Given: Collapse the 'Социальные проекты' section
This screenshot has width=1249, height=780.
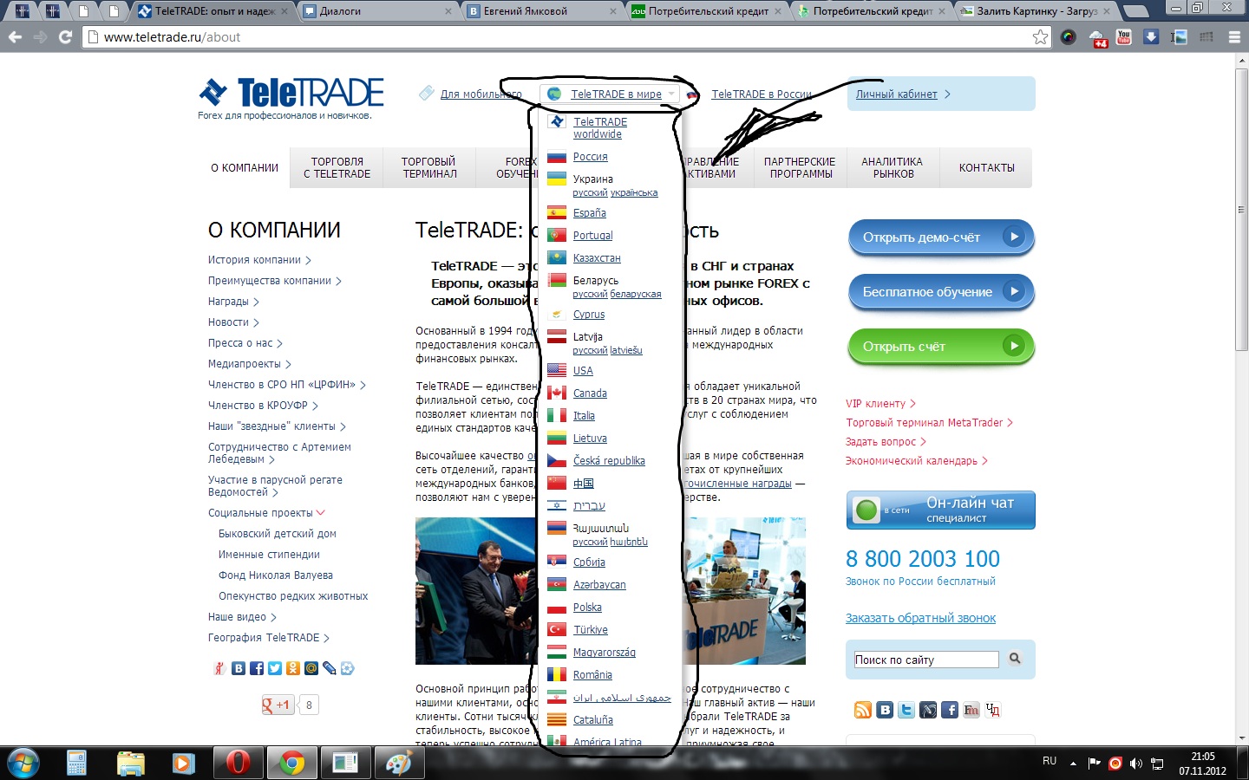Looking at the screenshot, I should point(321,512).
